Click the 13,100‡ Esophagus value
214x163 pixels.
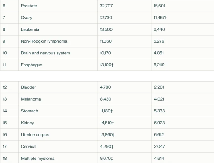pos(107,65)
